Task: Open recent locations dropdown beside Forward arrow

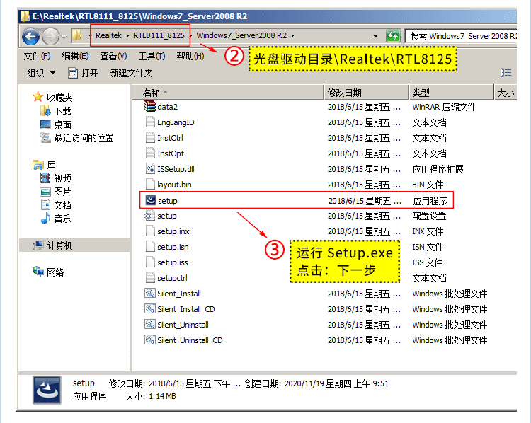Action: point(64,36)
